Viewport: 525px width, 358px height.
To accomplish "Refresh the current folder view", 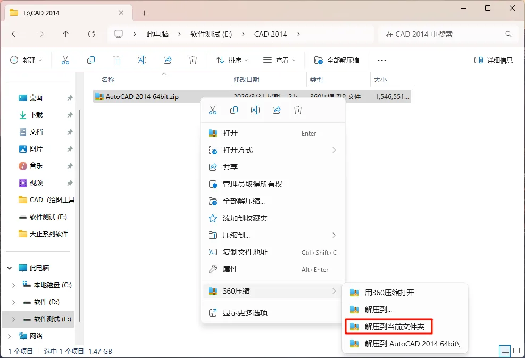I will (91, 34).
